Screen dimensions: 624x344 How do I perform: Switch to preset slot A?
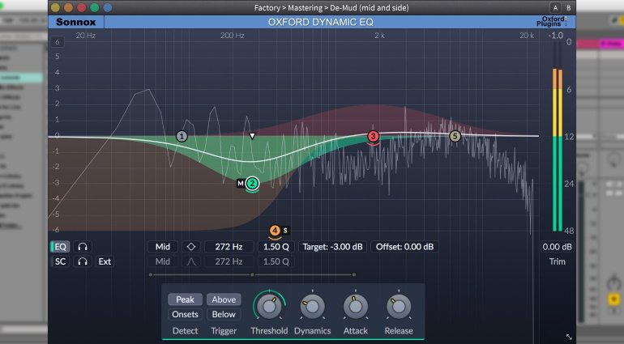pos(554,7)
